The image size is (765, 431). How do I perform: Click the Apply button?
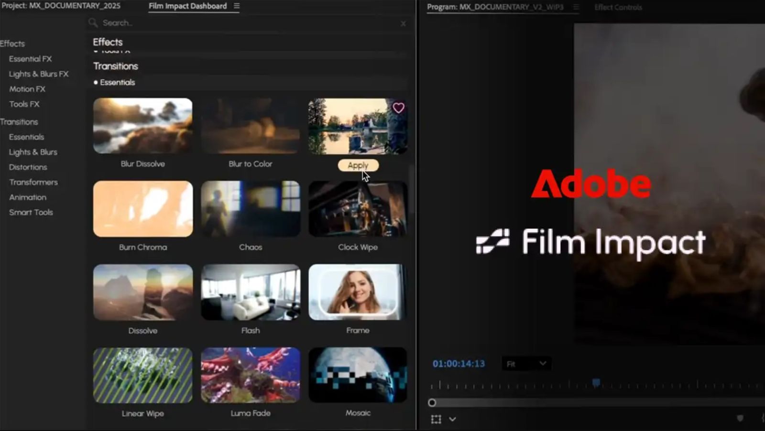click(x=358, y=165)
